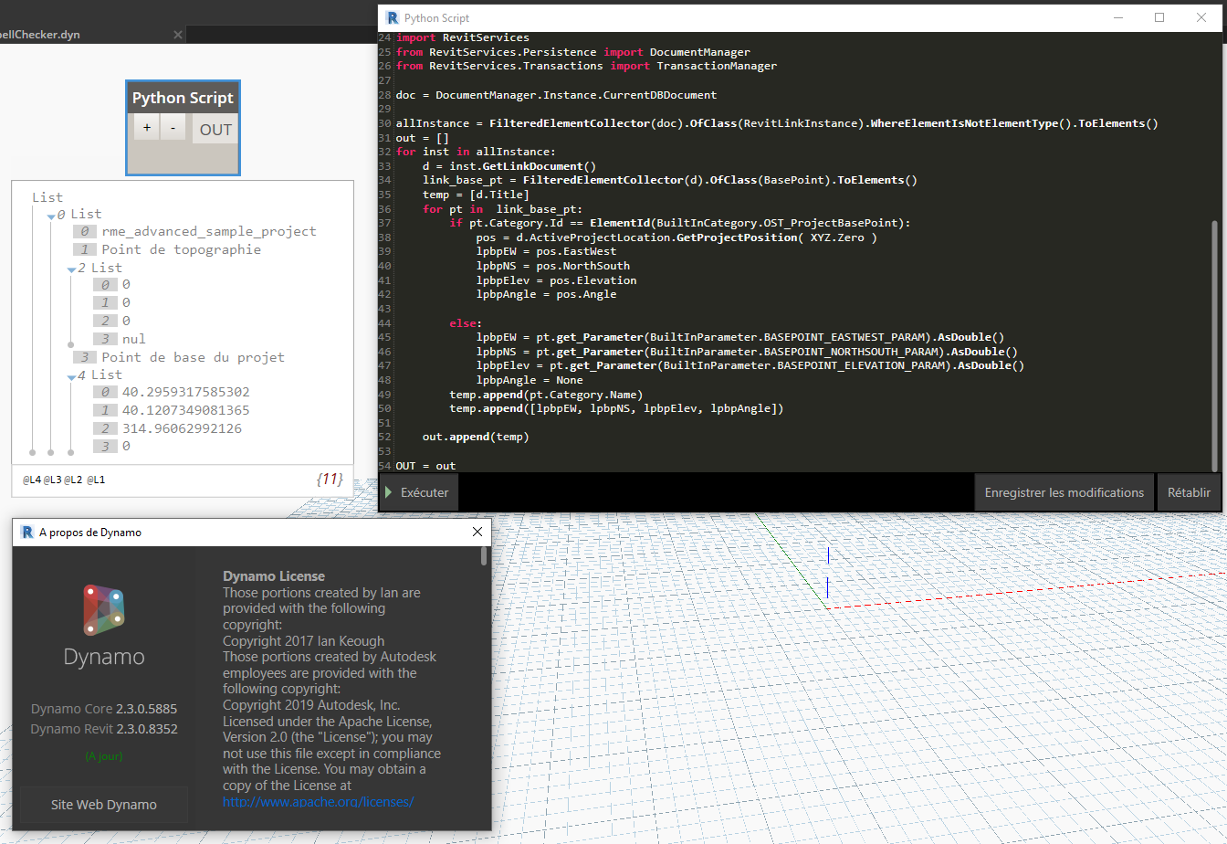This screenshot has height=844, width=1227.
Task: Collapse the "0 List" node in preview
Action: [x=51, y=216]
